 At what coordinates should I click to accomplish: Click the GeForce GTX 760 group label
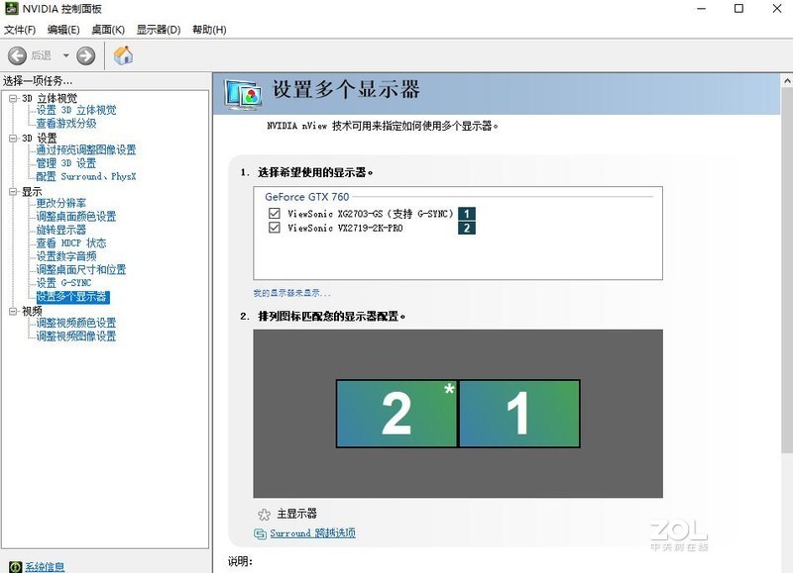click(x=307, y=196)
